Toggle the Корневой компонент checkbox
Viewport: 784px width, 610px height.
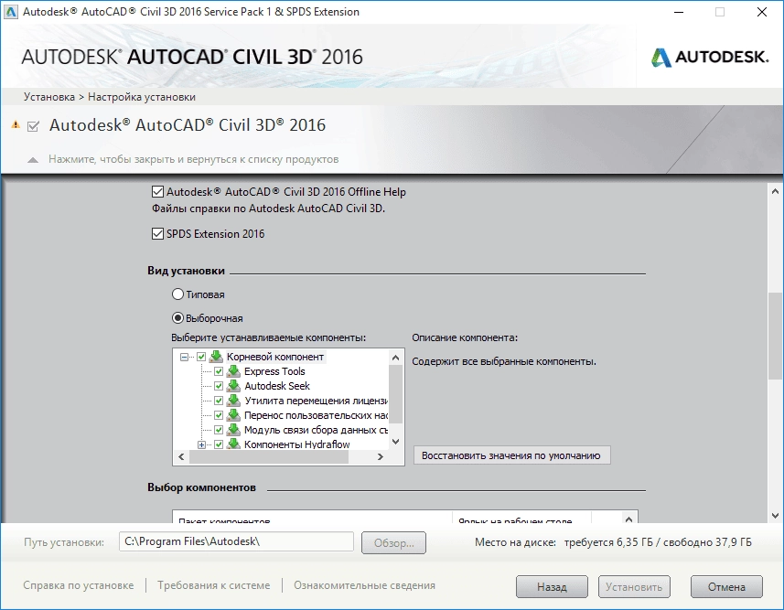pos(201,357)
